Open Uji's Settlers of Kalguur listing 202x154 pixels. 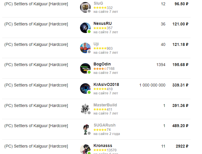tap(36, 44)
